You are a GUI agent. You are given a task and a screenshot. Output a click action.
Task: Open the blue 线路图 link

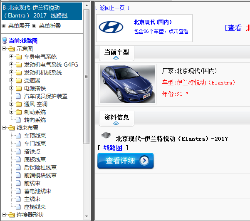[x=113, y=148]
